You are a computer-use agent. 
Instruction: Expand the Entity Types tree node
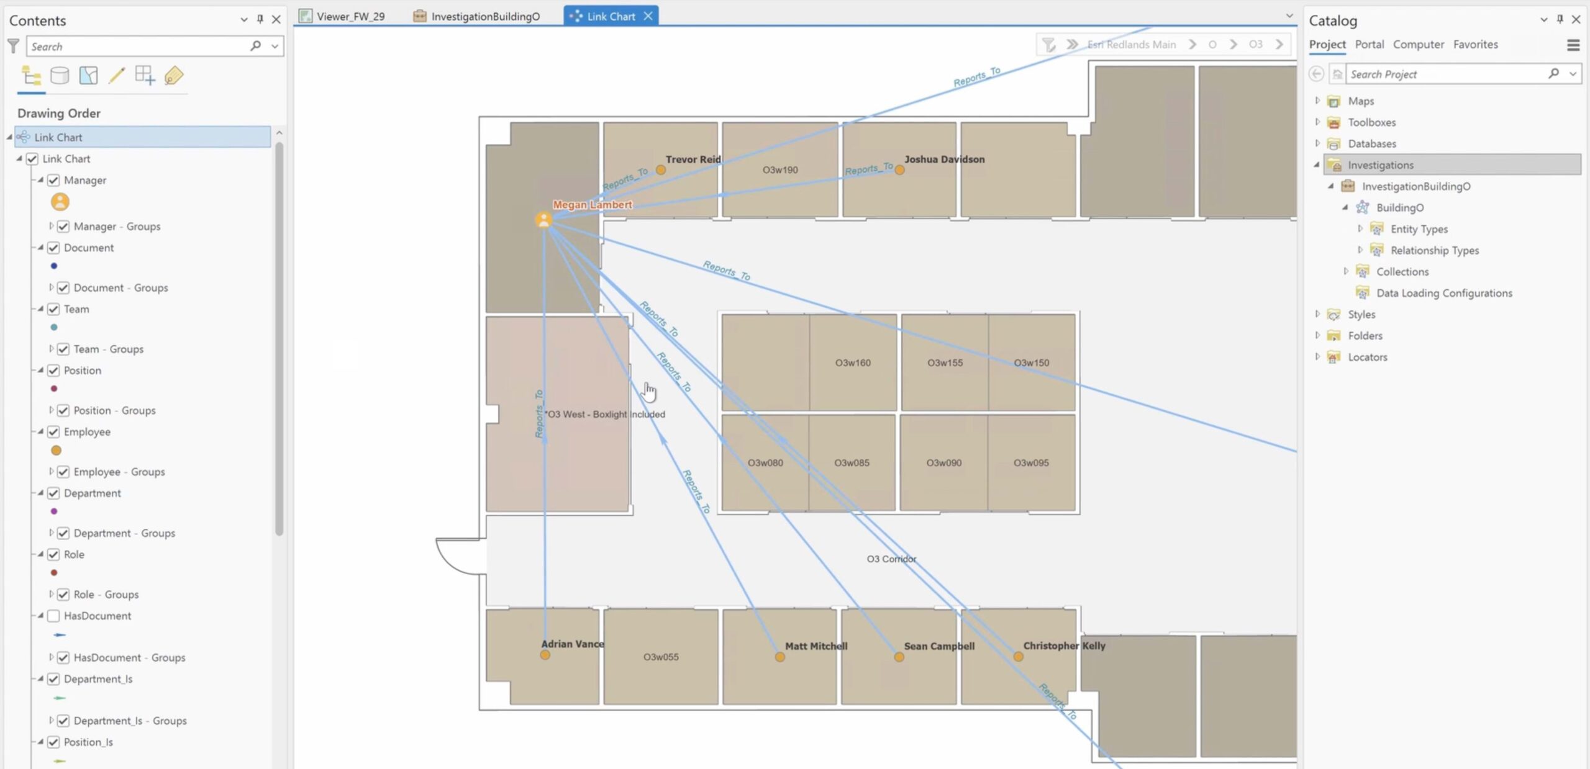tap(1360, 229)
